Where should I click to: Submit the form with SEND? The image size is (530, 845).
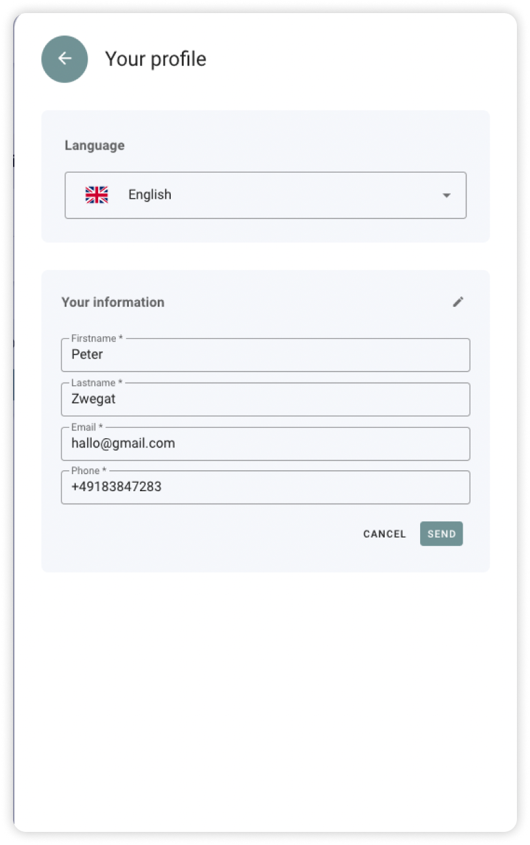[x=442, y=534]
